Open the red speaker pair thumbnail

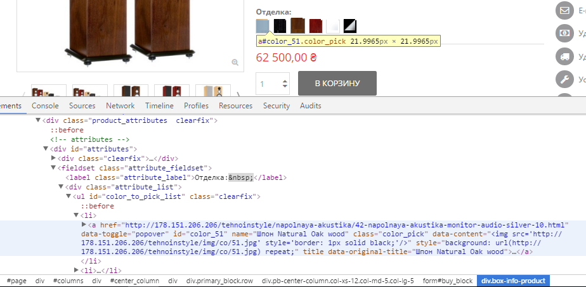click(172, 91)
